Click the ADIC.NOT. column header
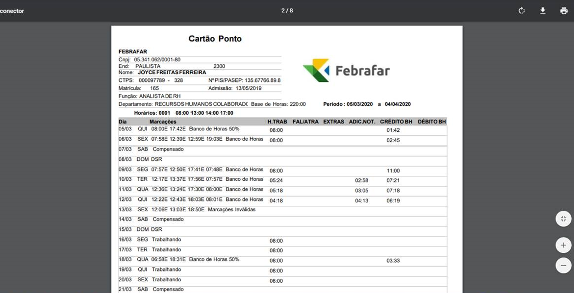The image size is (574, 293). pyautogui.click(x=362, y=122)
